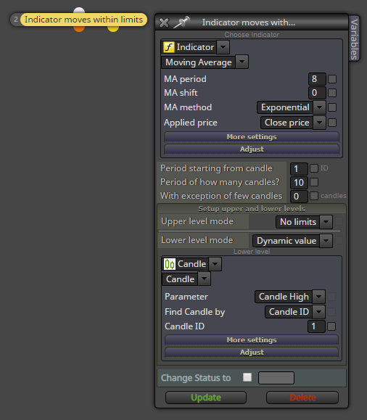Click the block number 2 badge
Image resolution: width=367 pixels, height=420 pixels.
(x=16, y=20)
